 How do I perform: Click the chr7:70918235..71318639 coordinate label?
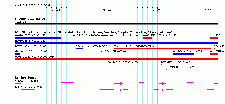33,6
